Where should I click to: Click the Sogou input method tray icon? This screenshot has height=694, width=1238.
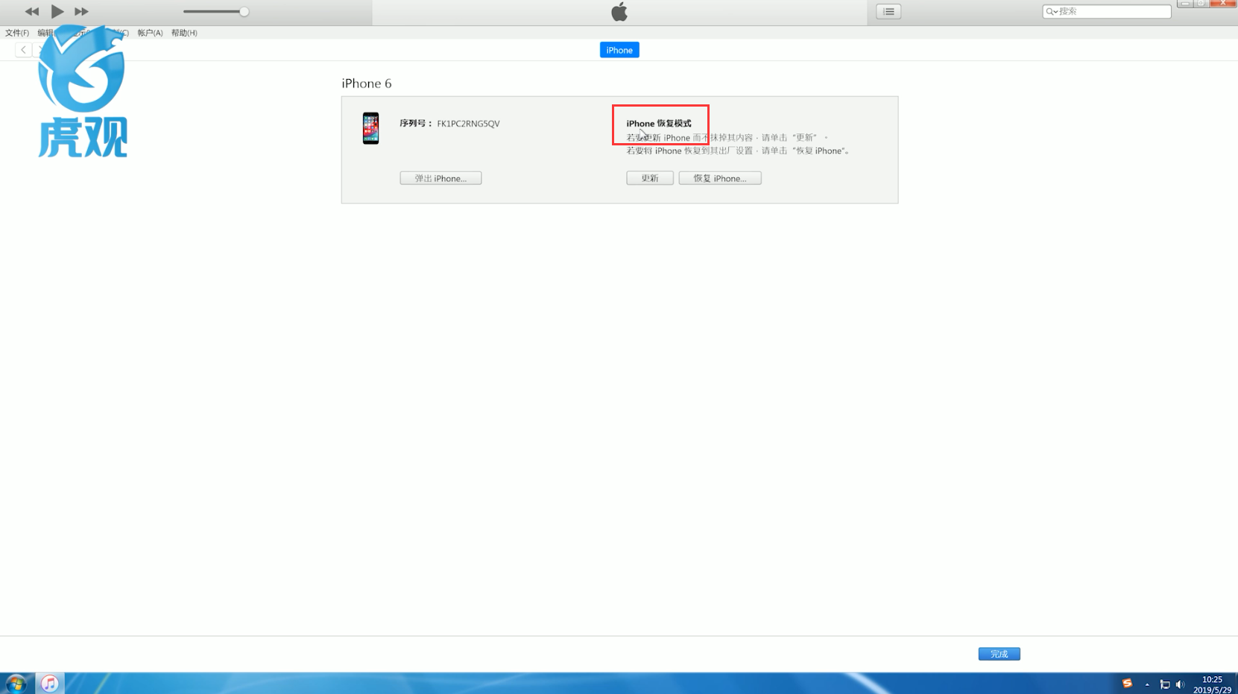(1127, 684)
